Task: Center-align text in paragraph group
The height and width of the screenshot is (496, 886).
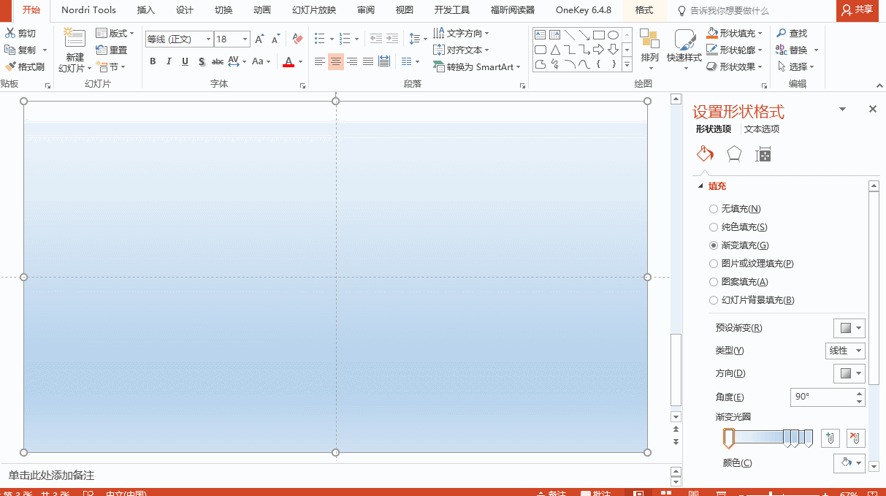Action: point(336,61)
